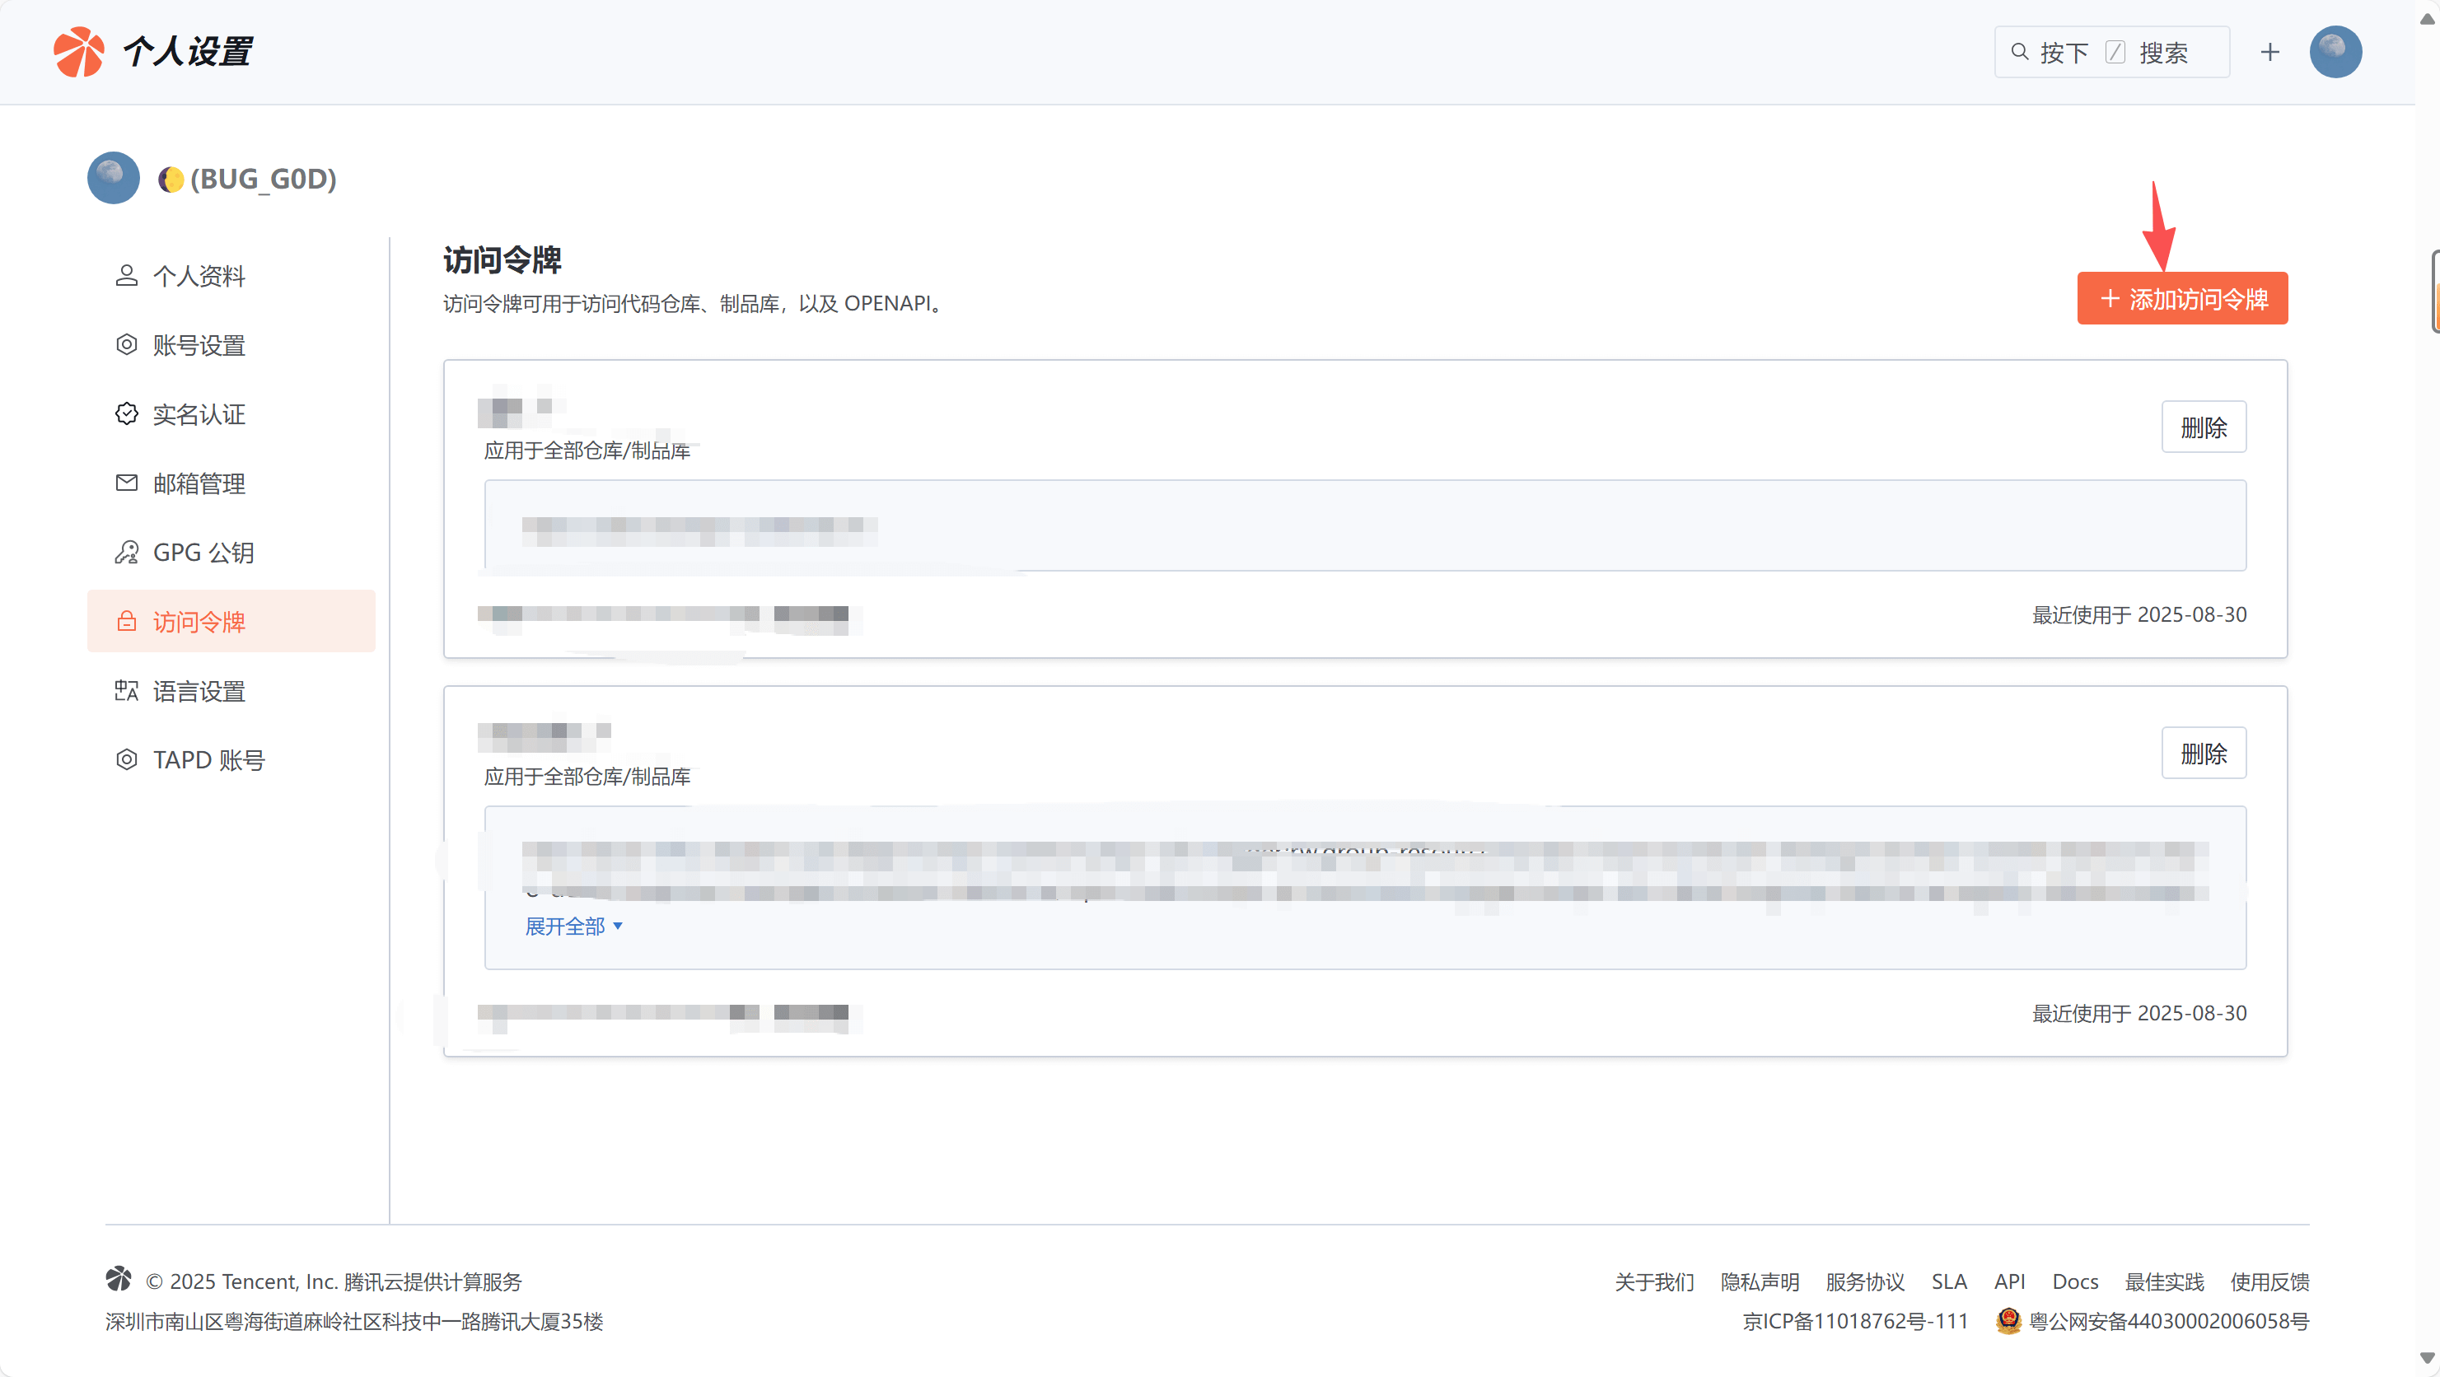This screenshot has width=2440, height=1377.
Task: Click the BUG_G0D profile avatar
Action: pos(114,178)
